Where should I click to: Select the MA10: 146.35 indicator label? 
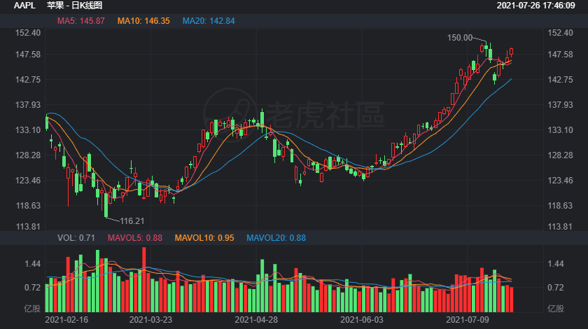click(143, 21)
